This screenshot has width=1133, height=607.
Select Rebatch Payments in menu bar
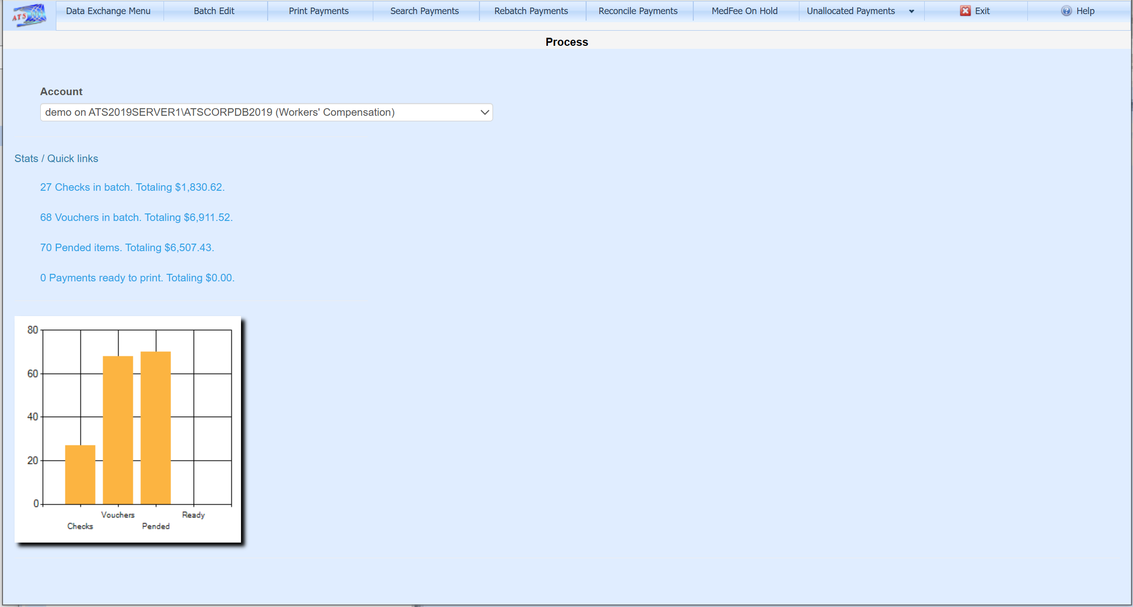(531, 11)
